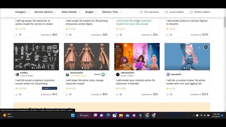The height and width of the screenshot is (127, 226).
Task: Open list menu icon on $60 rig avatar gig
Action: [x=17, y=35]
